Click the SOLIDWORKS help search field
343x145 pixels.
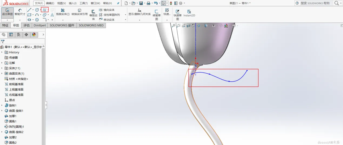pyautogui.click(x=315, y=3)
